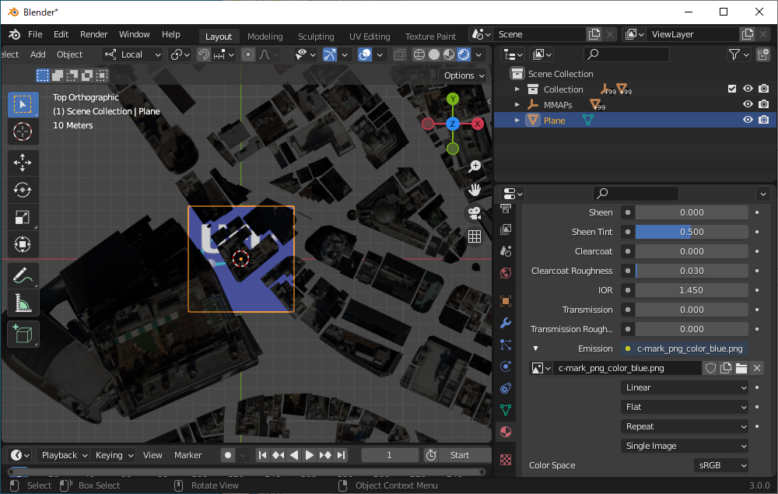Open the Linear interpolation dropdown
This screenshot has height=494, width=778.
685,387
